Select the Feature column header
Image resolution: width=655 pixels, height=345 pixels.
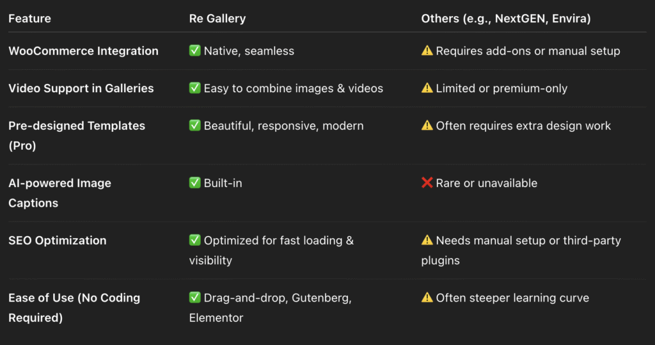pyautogui.click(x=29, y=19)
